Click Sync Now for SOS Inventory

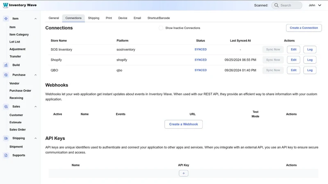tap(273, 49)
